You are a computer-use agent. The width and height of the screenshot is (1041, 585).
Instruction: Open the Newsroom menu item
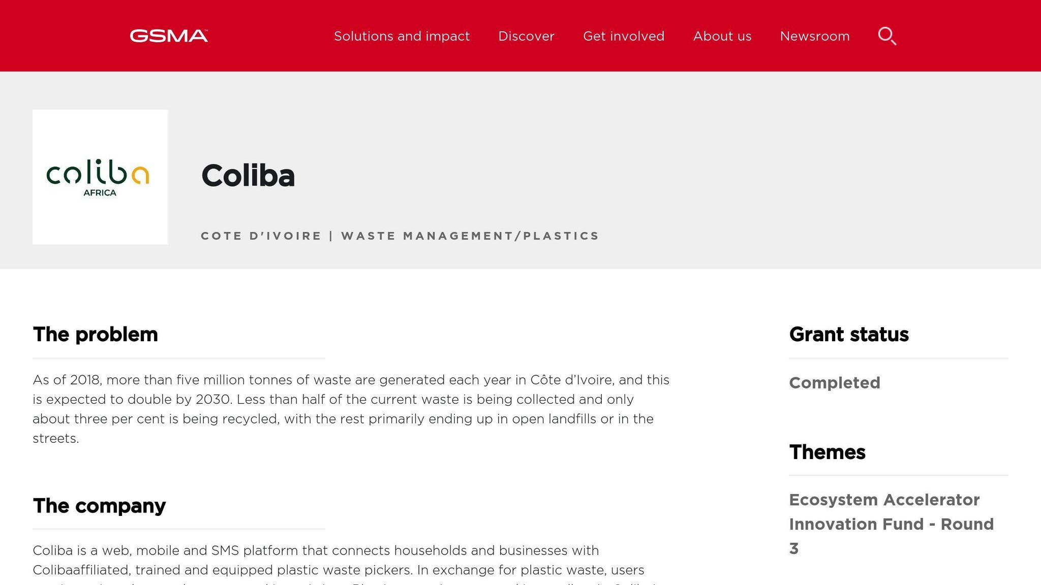pos(814,36)
